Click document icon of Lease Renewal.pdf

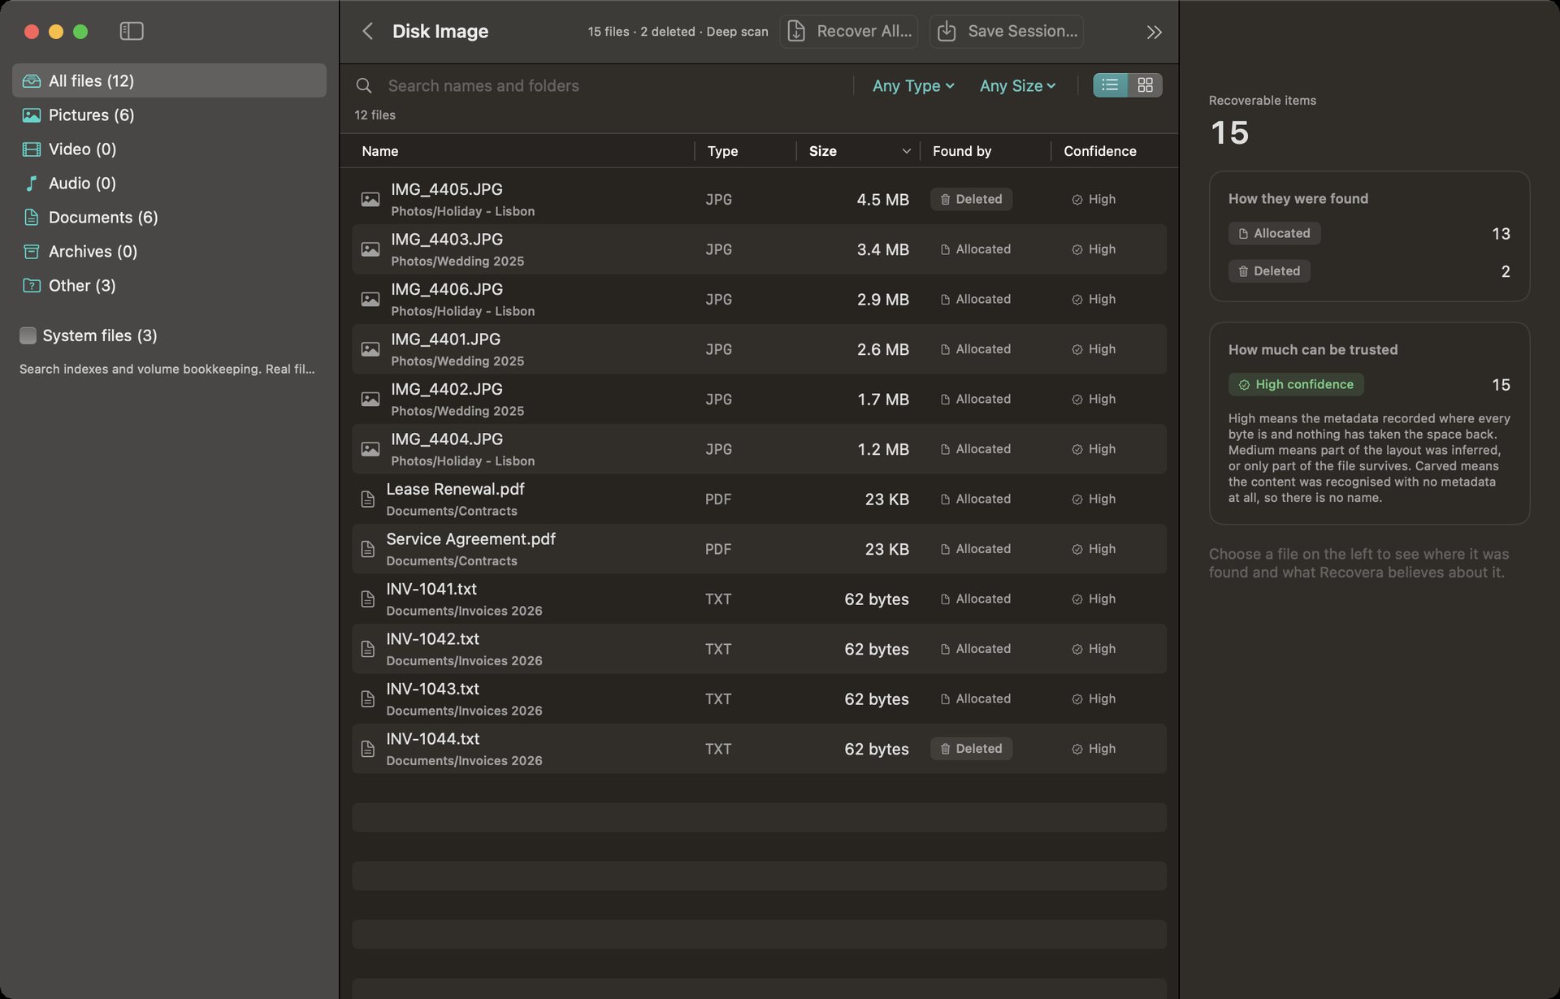pyautogui.click(x=367, y=499)
